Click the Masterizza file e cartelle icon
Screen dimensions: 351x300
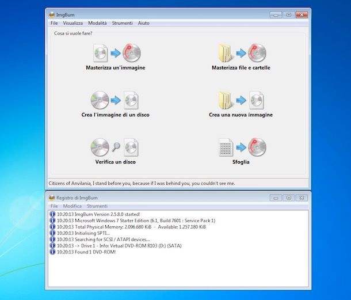[242, 53]
